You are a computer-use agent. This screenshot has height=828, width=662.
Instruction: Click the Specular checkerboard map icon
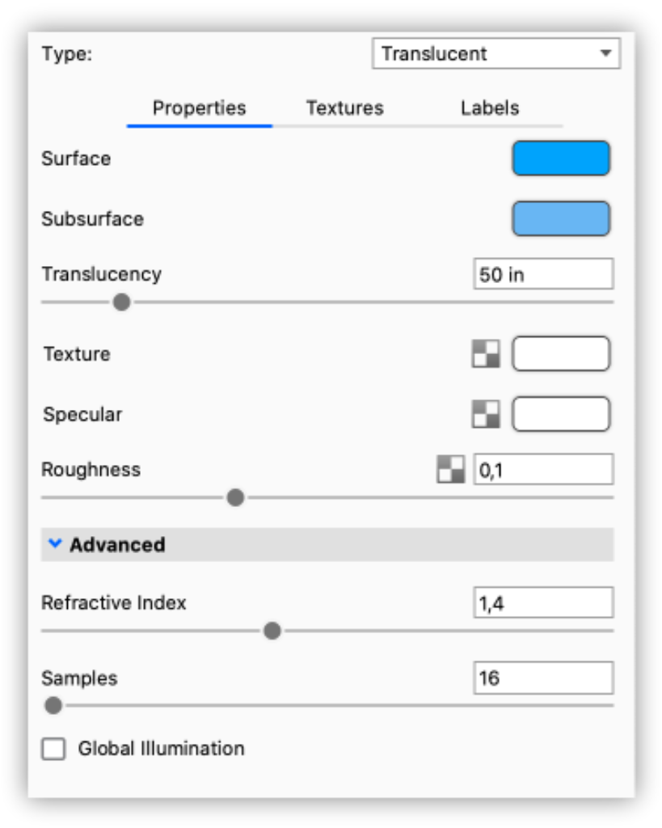pyautogui.click(x=486, y=415)
